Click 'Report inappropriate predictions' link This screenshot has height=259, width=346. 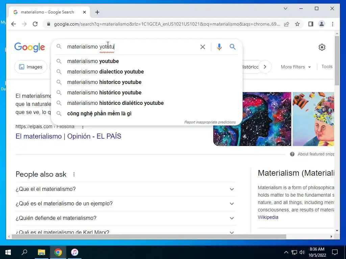pyautogui.click(x=210, y=122)
